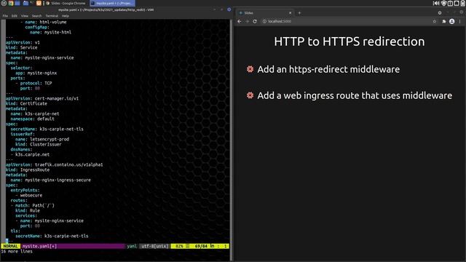Click the blue circular icon in Vim titlebar
This screenshot has height=262, width=466.
point(229,9)
